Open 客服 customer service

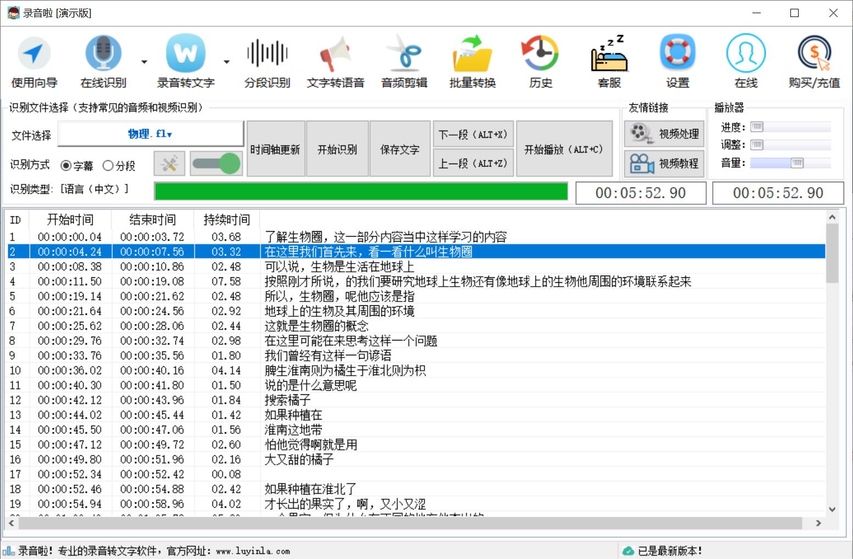tap(609, 62)
